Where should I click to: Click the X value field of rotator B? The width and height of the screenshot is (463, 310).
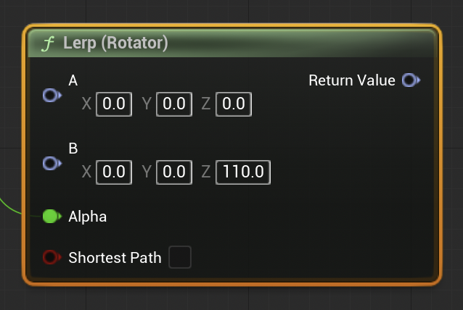click(x=114, y=172)
